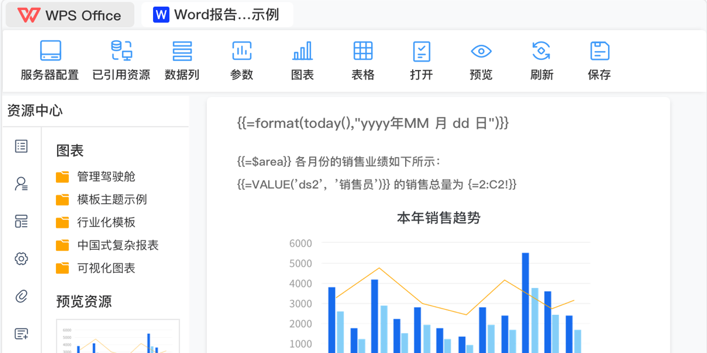
Task: Select the 数据列 (data columns) tool
Action: tap(182, 60)
